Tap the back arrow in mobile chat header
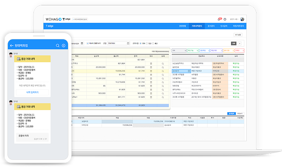282x167 pixels. pos(11,46)
